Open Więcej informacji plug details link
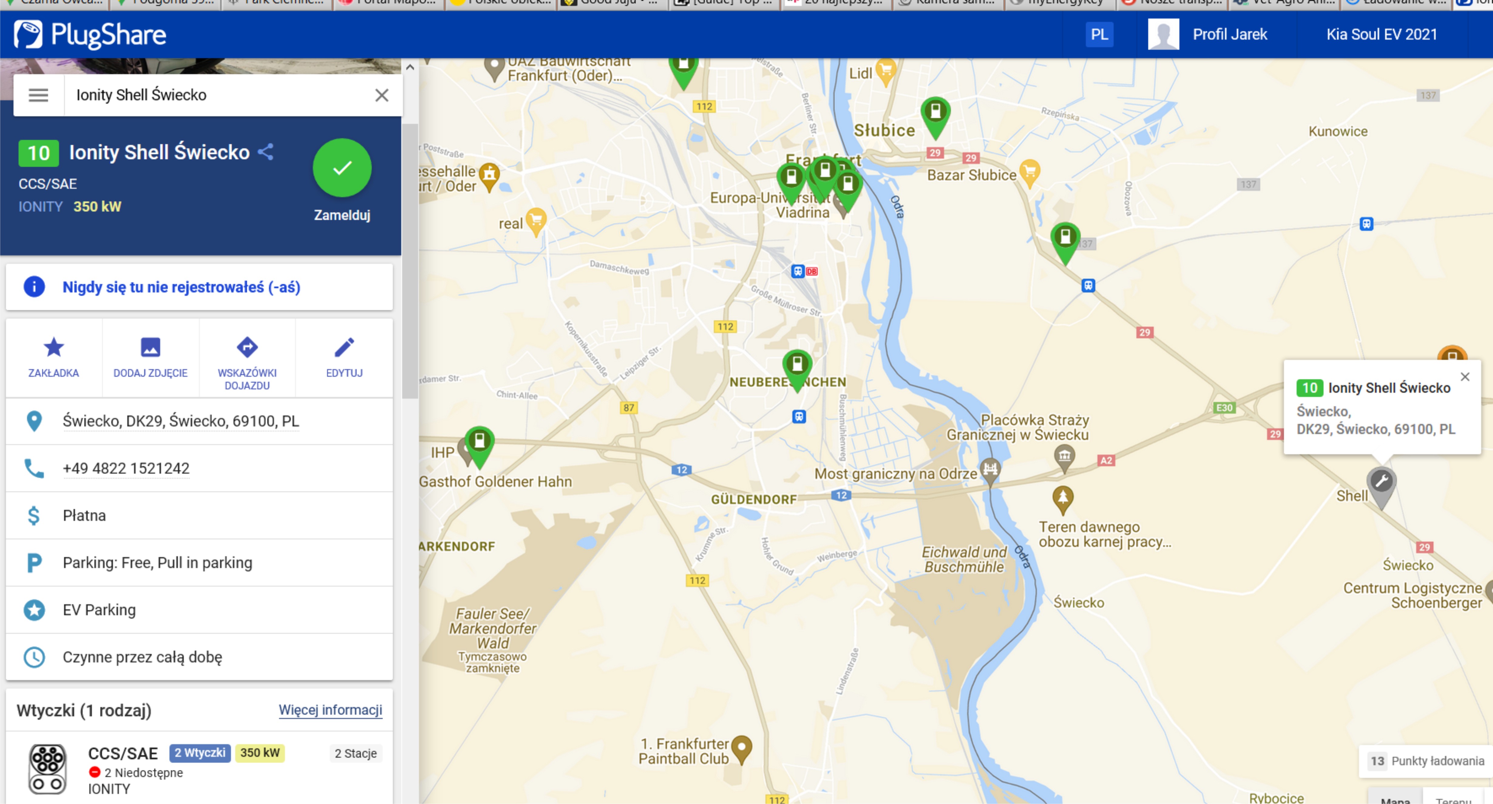The width and height of the screenshot is (1493, 804). [330, 710]
